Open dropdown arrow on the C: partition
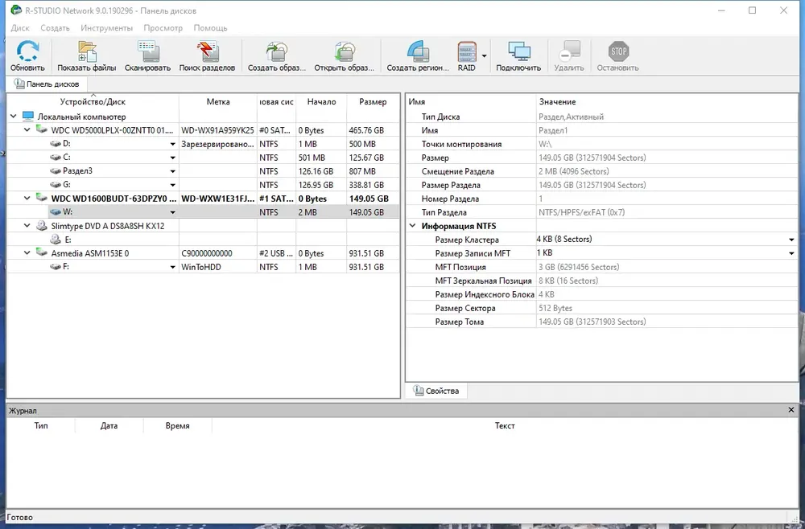This screenshot has height=529, width=805. [x=172, y=158]
